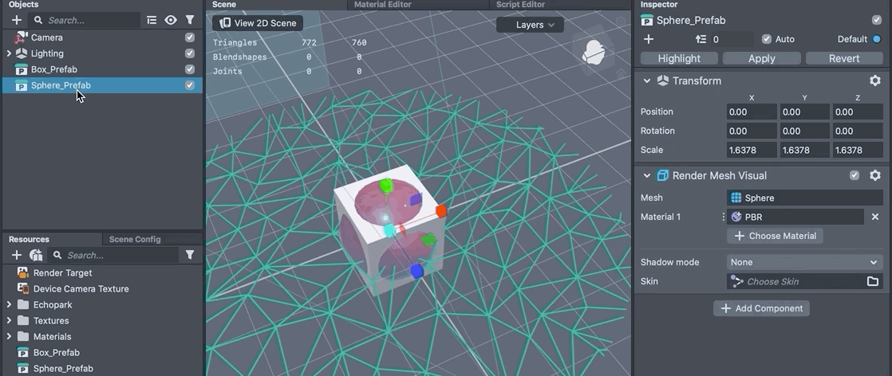Viewport: 892px width, 376px height.
Task: Click the Render Mesh Visual gear icon
Action: click(x=874, y=175)
